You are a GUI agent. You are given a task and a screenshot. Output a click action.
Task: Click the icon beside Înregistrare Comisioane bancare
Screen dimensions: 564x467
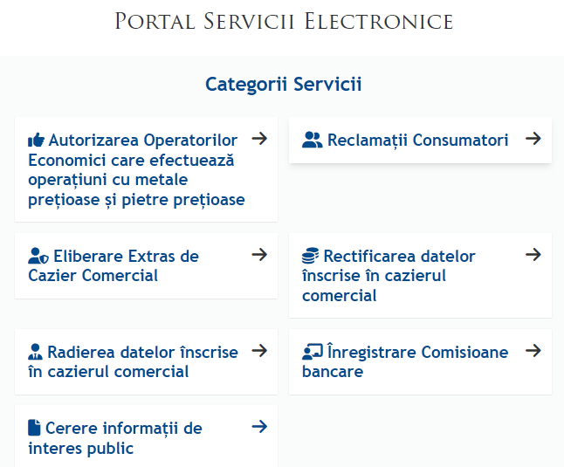click(x=312, y=353)
